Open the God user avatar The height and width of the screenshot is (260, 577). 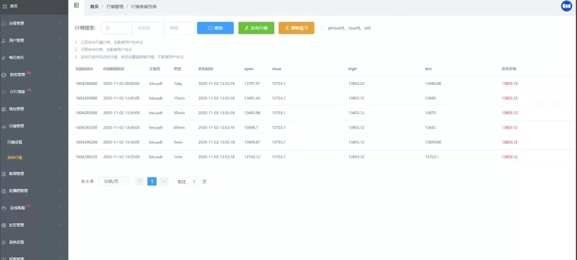(x=566, y=6)
